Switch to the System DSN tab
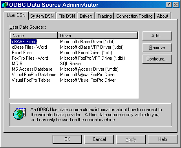This screenshot has height=148, width=181. pos(42,16)
